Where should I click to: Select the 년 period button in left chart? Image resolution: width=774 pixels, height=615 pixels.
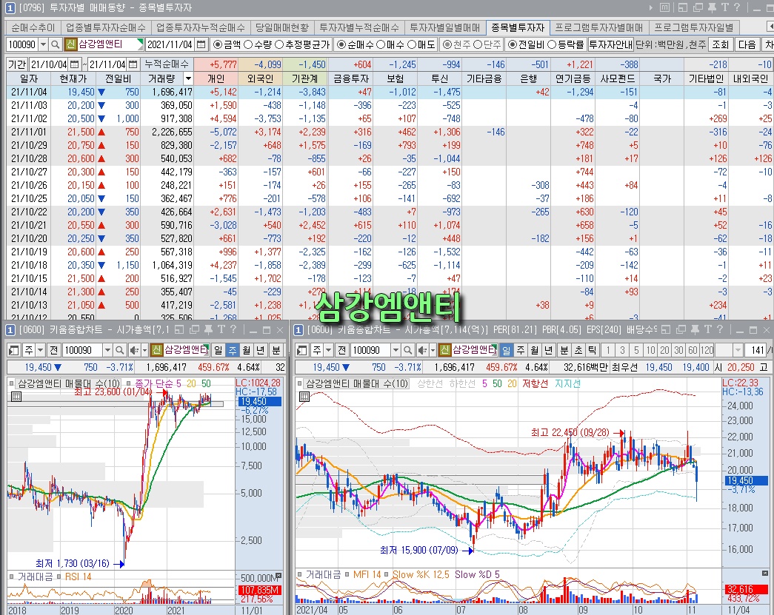point(261,350)
